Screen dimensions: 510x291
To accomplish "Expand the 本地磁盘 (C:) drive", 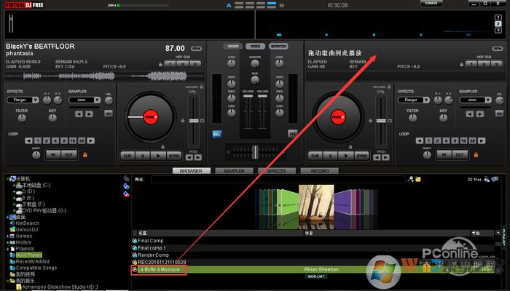I will pyautogui.click(x=14, y=185).
